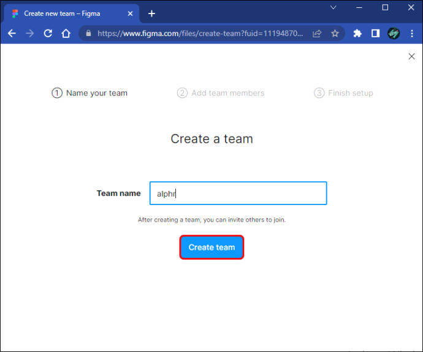
Task: Click the browser forward arrow
Action: point(30,34)
